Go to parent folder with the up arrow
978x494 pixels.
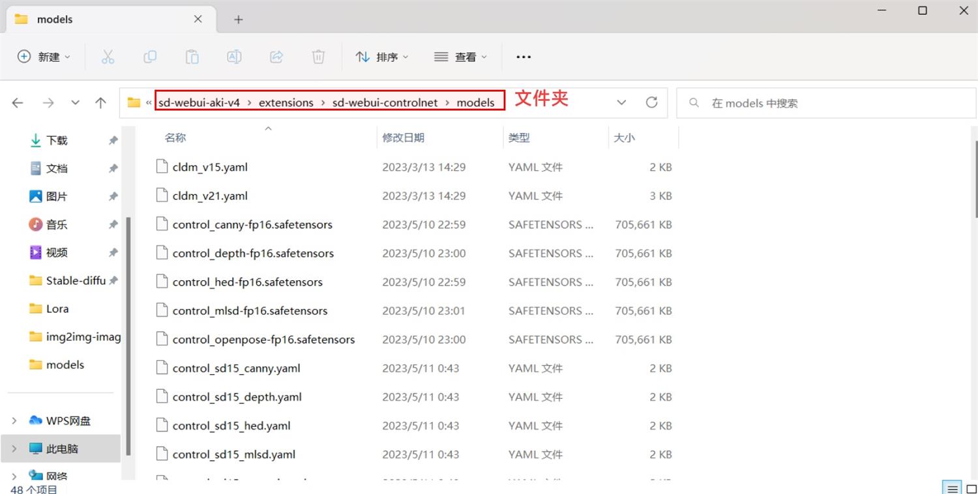click(101, 102)
